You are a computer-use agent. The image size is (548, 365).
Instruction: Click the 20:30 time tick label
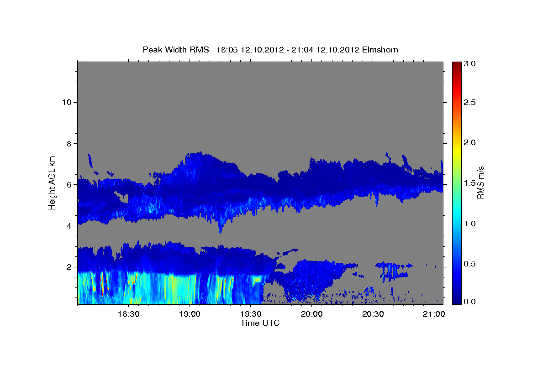click(373, 314)
